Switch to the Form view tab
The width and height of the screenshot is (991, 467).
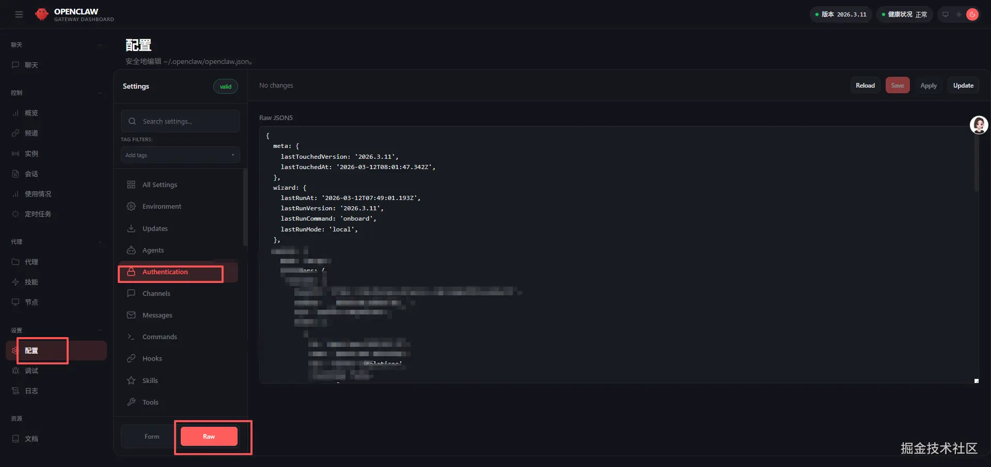(151, 437)
